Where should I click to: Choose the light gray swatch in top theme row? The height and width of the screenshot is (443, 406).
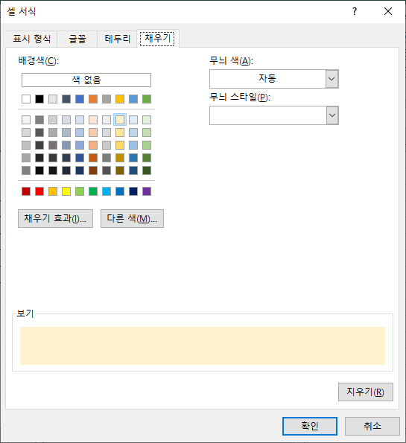point(53,99)
